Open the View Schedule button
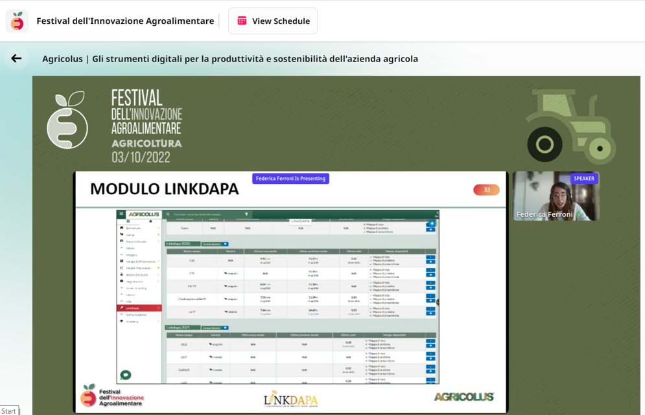645x415 pixels. click(273, 21)
